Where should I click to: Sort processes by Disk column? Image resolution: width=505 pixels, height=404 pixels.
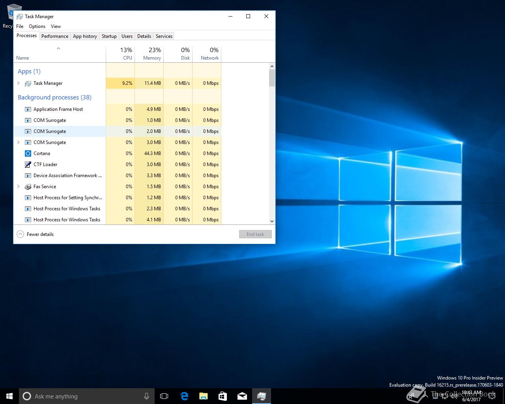click(178, 54)
